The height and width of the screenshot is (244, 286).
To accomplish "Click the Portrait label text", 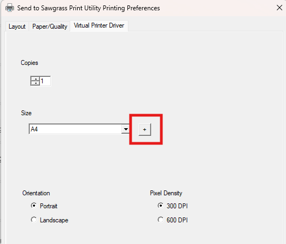I will coord(49,206).
